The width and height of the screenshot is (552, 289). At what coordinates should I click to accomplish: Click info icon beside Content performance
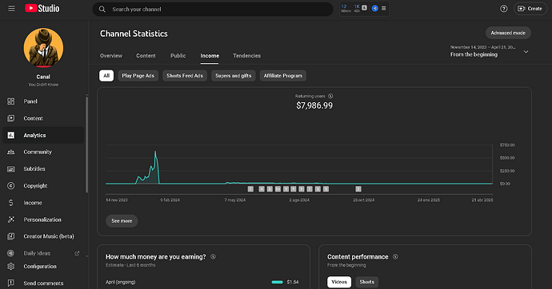(395, 257)
